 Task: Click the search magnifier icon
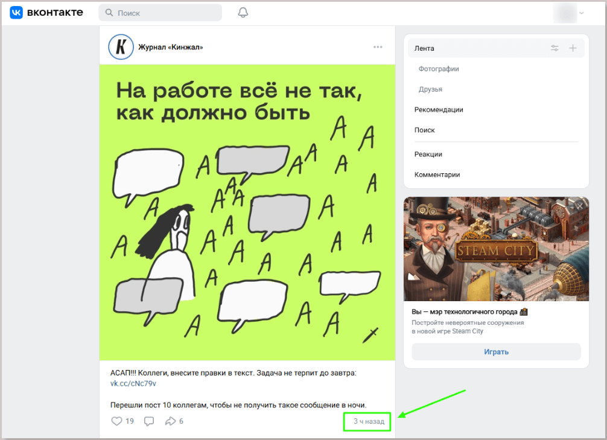(110, 13)
